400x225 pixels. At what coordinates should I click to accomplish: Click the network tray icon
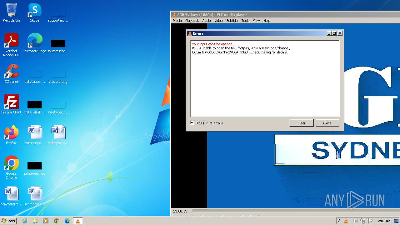[x=363, y=221]
